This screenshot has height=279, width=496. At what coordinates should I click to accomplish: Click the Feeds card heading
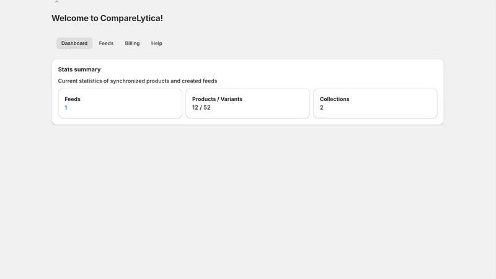[73, 99]
